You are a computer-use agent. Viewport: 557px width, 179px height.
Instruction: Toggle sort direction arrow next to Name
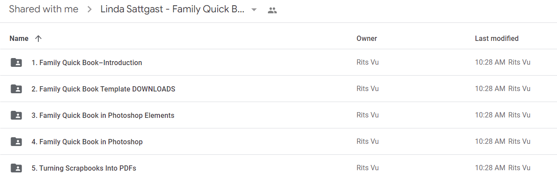[x=38, y=38]
